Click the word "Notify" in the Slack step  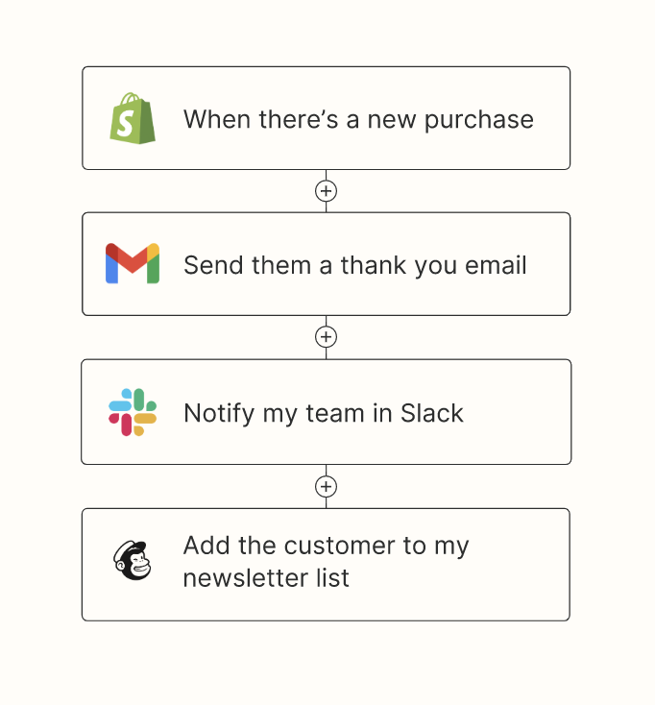click(x=214, y=413)
